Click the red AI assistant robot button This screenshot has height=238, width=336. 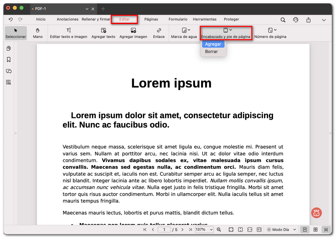tap(316, 213)
